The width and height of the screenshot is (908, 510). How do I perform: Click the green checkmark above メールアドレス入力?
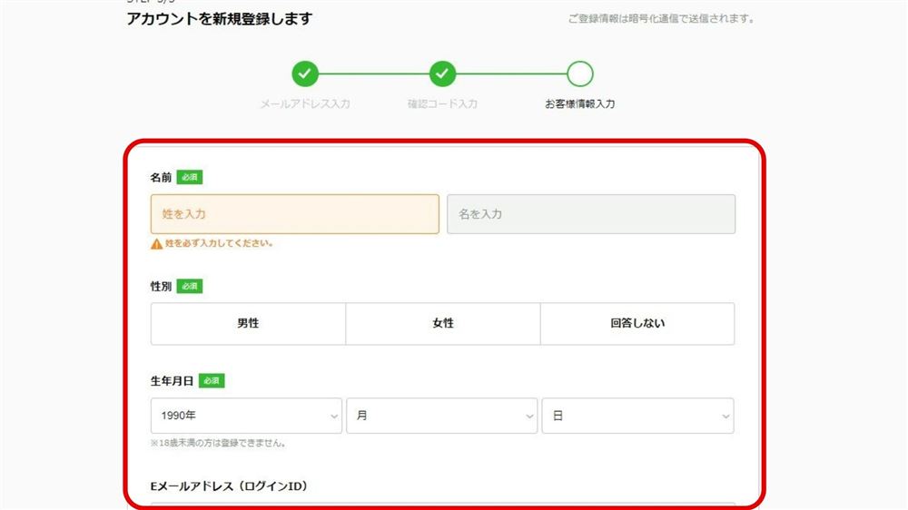[x=305, y=74]
